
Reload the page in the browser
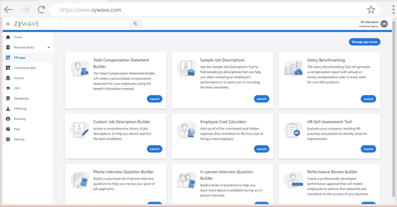coord(41,9)
